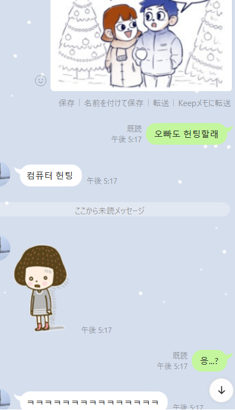Open sender avatar beside the sticker message
The width and height of the screenshot is (235, 410).
tap(4, 248)
